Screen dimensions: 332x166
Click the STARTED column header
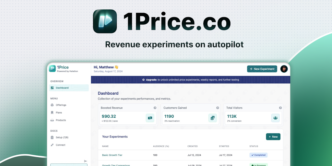tap(224, 146)
